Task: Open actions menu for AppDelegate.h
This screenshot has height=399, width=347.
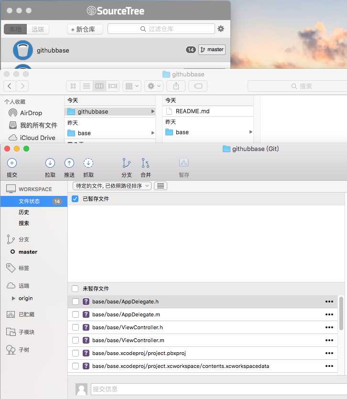Action: pyautogui.click(x=329, y=302)
